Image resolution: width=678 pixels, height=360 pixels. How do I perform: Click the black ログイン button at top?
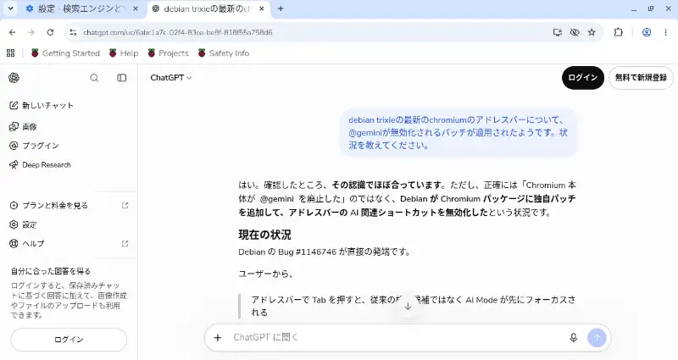(583, 78)
